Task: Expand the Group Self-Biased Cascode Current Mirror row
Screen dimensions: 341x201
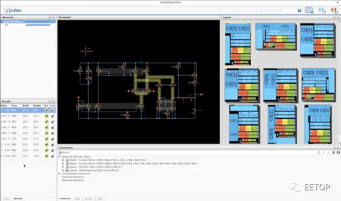Action: click(63, 170)
